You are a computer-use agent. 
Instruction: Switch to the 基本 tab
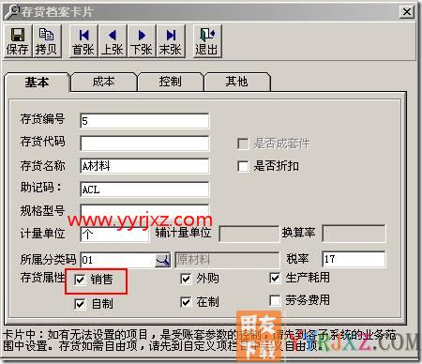tap(37, 83)
